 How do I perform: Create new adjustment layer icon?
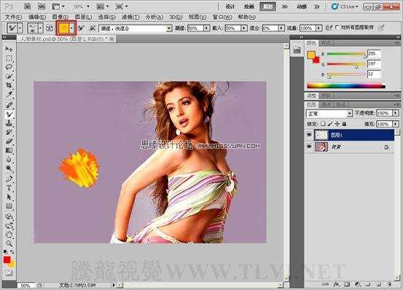[x=358, y=284]
